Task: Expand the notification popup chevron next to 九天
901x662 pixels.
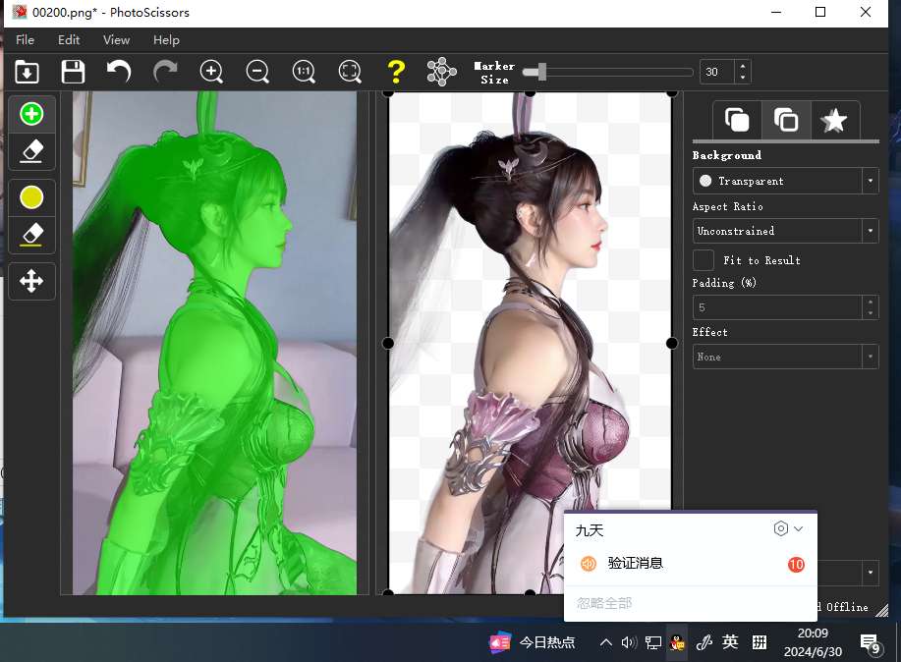Action: (799, 529)
